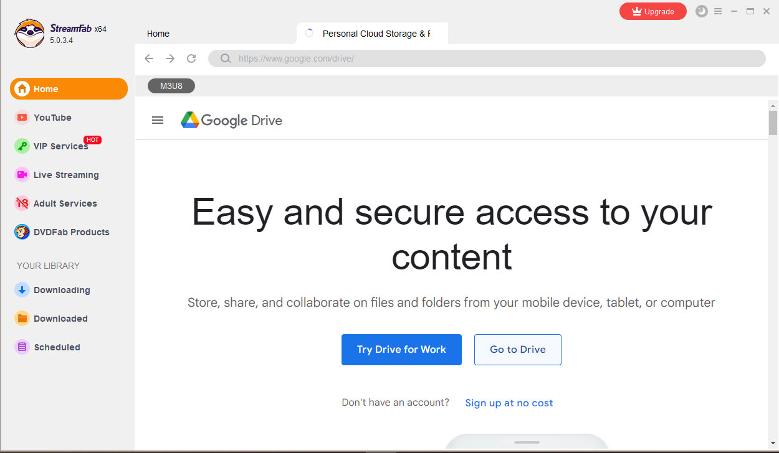Maximize the StreamFab window

(x=750, y=11)
